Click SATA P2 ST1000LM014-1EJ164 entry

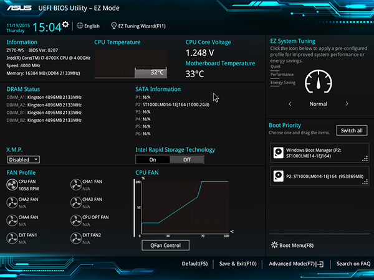pos(173,105)
